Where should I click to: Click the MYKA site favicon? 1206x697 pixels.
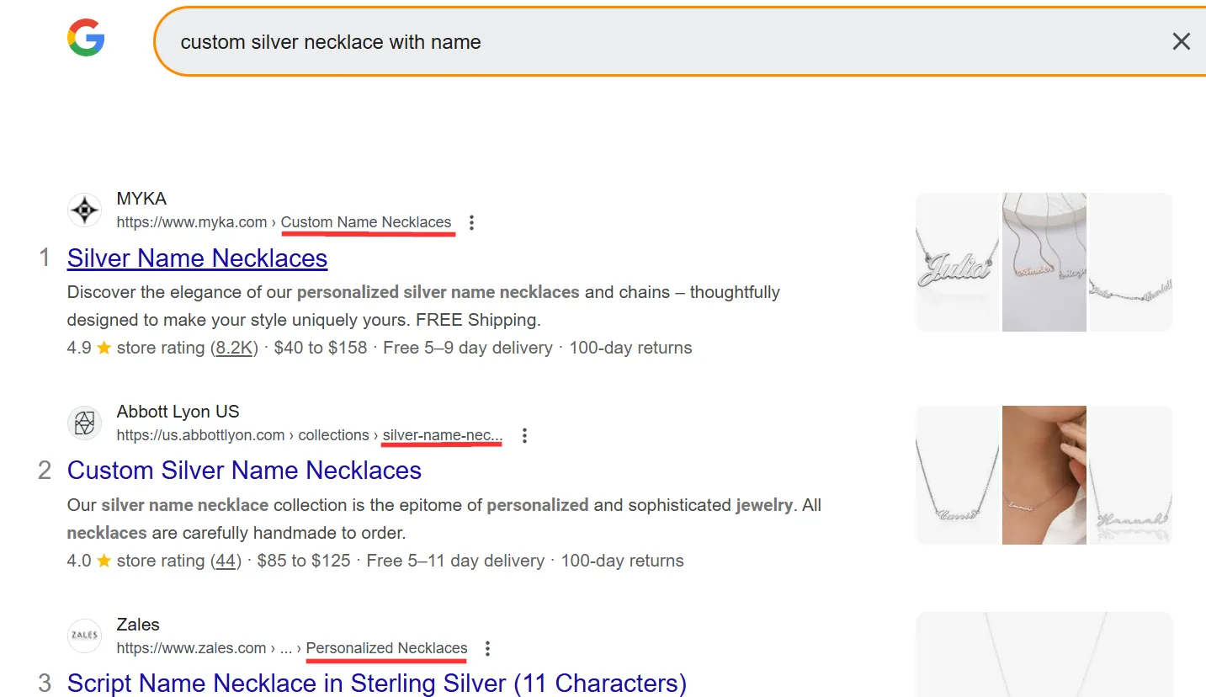84,210
